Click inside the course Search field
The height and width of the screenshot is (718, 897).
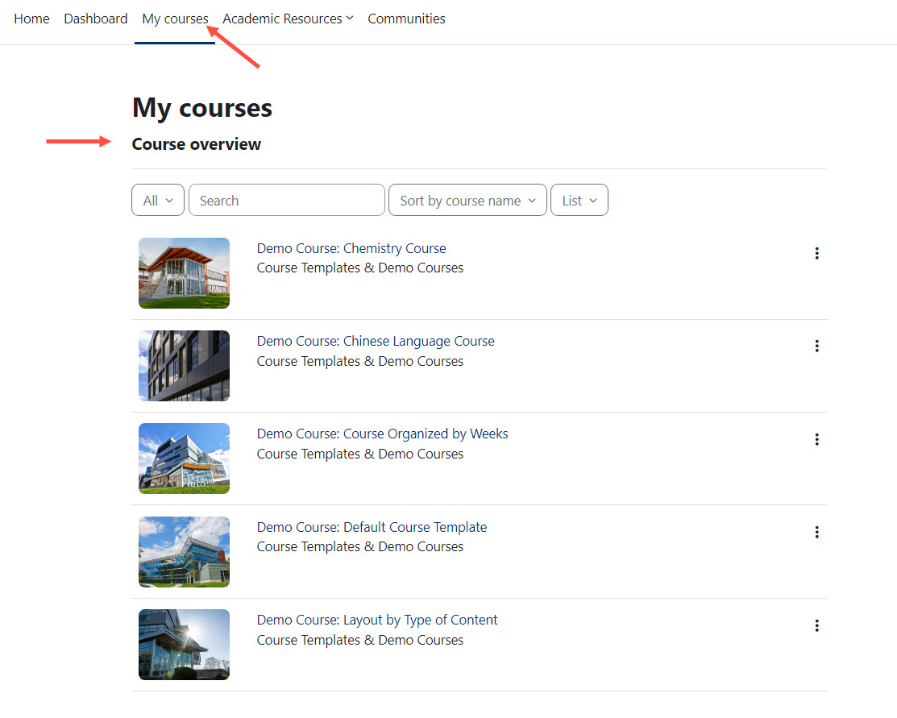(x=286, y=200)
